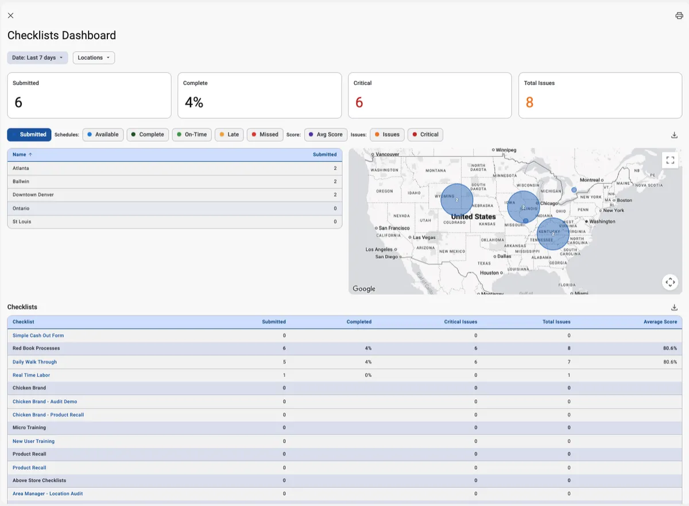The width and height of the screenshot is (689, 506).
Task: Open Chicken Brand - Audit Demo link
Action: pos(45,401)
